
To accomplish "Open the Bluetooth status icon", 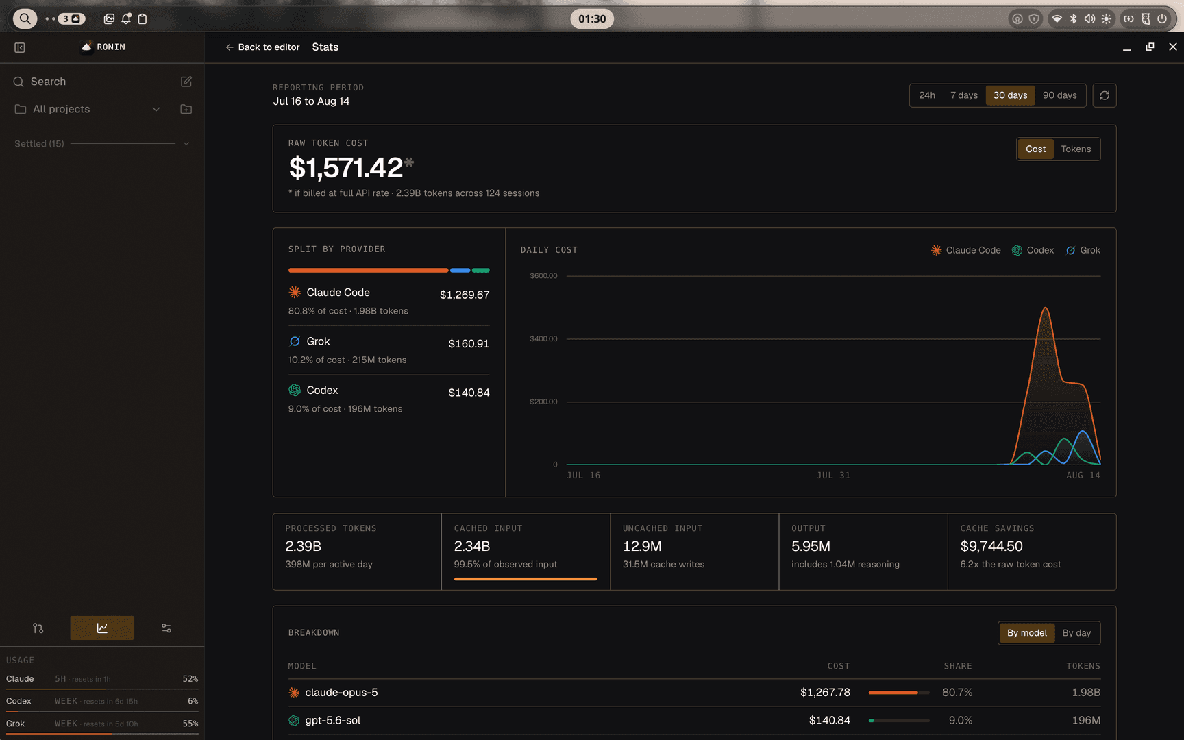I will click(x=1074, y=18).
